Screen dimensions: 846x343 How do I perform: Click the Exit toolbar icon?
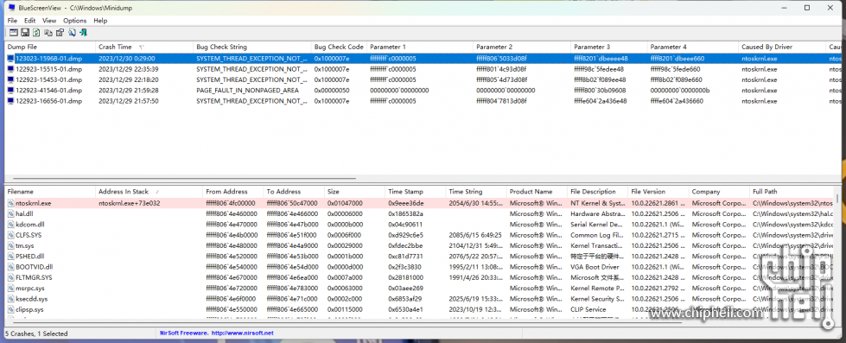point(84,33)
